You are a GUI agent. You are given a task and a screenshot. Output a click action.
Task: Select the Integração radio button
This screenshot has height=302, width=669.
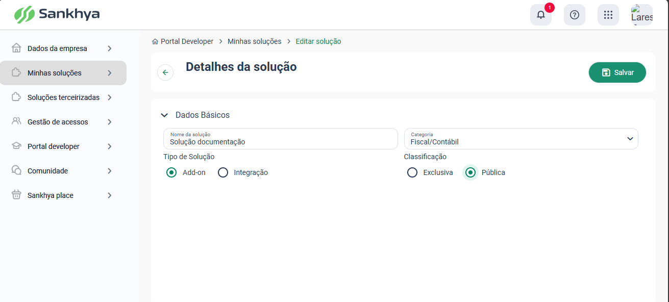(223, 172)
